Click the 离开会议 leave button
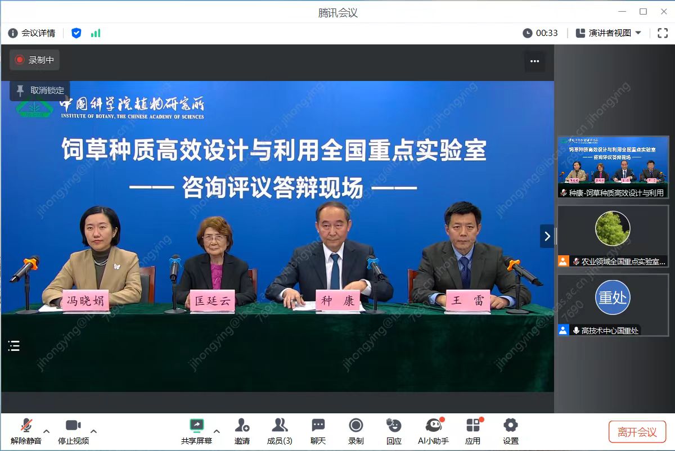 [x=637, y=432]
